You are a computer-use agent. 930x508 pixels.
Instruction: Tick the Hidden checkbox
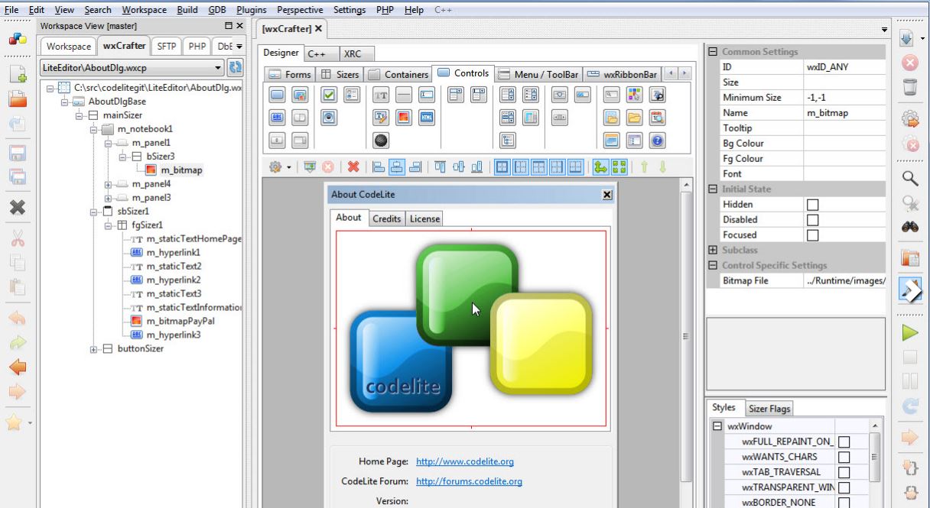[x=812, y=205]
